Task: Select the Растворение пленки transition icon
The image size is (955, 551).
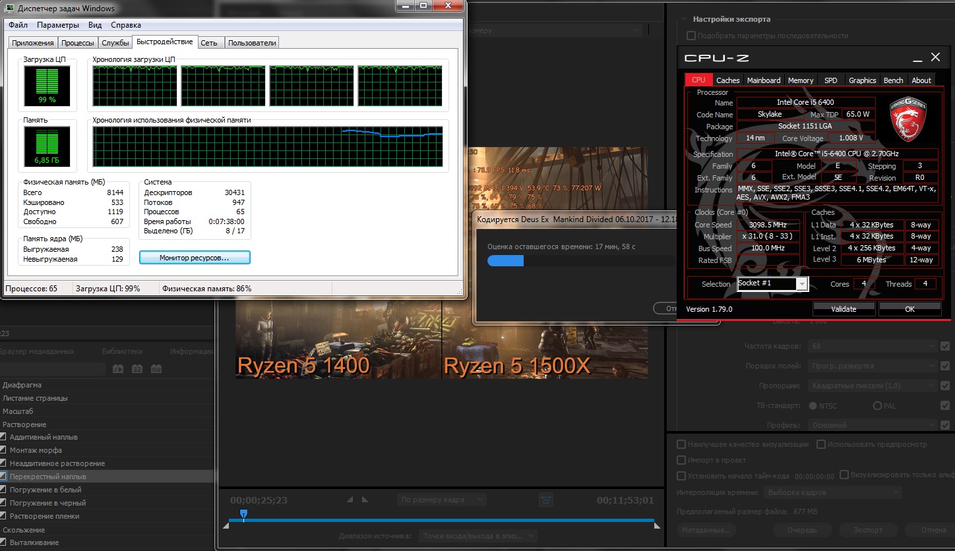Action: point(3,516)
